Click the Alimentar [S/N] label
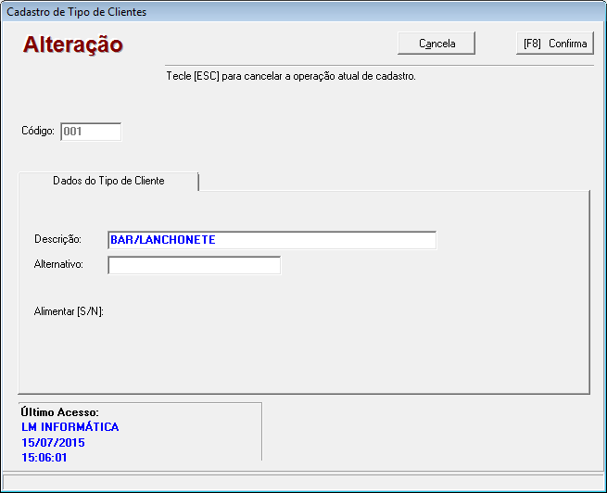 (68, 311)
